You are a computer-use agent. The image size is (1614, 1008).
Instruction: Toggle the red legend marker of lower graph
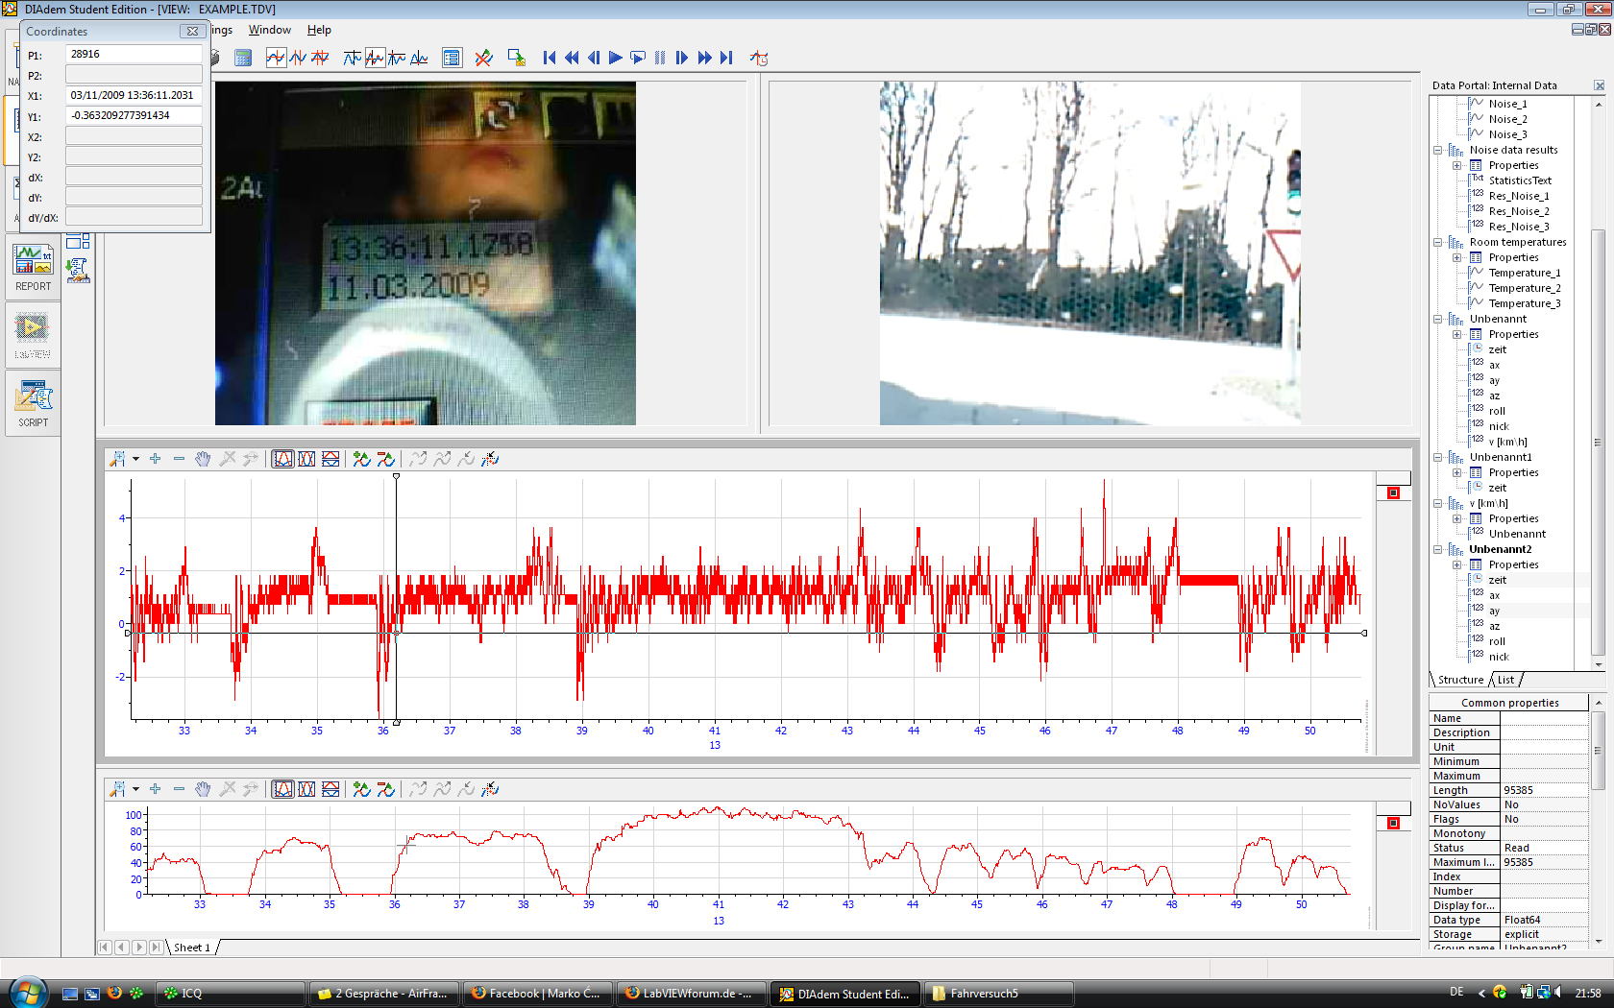[x=1393, y=823]
